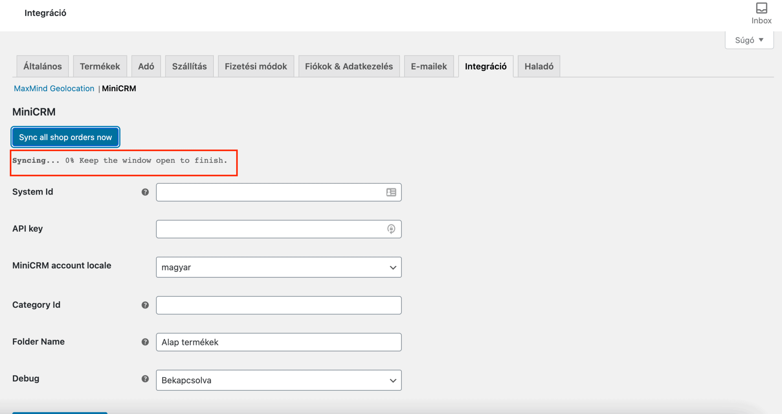Screen dimensions: 782x414
Task: Click the Integráció page title
Action: (45, 13)
